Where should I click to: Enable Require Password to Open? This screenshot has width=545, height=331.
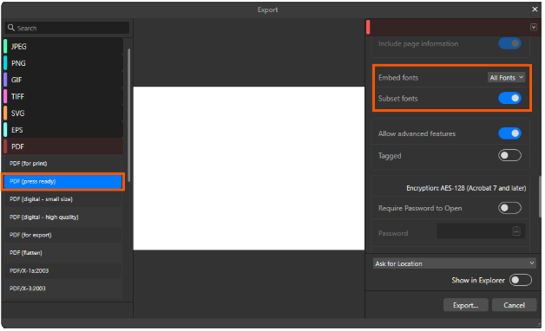pos(509,208)
